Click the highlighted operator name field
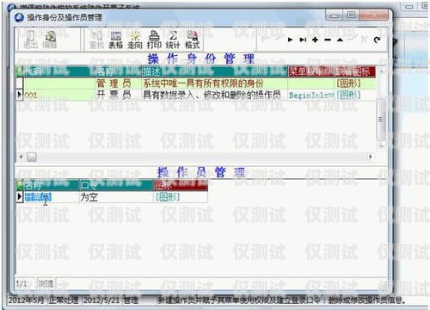This screenshot has height=310, width=430. tap(38, 197)
